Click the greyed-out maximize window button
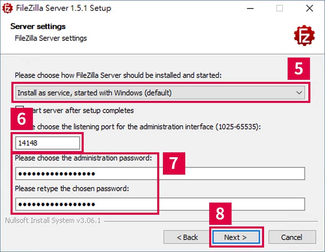Viewport: 325px width, 252px height. [279, 9]
